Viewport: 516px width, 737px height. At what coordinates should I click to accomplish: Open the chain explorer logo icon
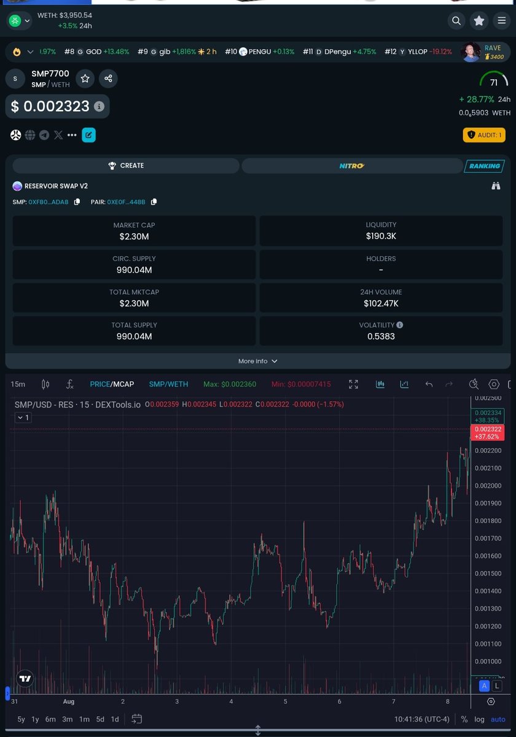pyautogui.click(x=16, y=135)
